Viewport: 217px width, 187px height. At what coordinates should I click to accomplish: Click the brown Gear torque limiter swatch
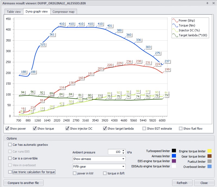210,156
